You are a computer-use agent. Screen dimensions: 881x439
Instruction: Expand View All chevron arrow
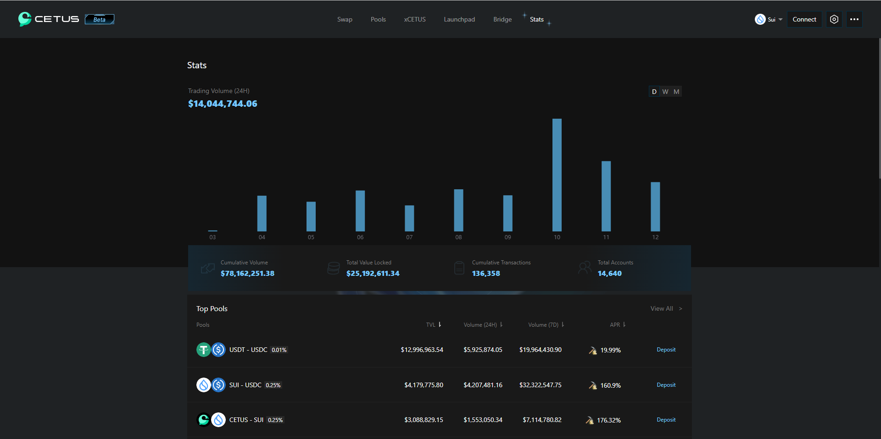(680, 309)
